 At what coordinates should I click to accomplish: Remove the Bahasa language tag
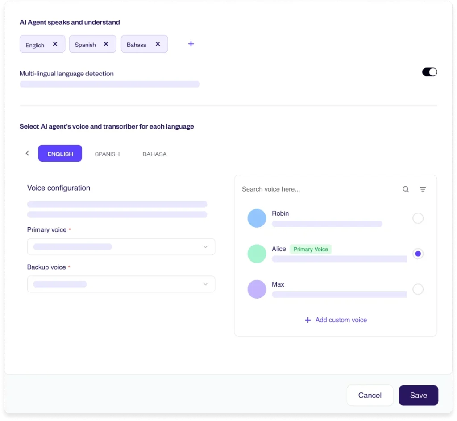click(x=158, y=44)
